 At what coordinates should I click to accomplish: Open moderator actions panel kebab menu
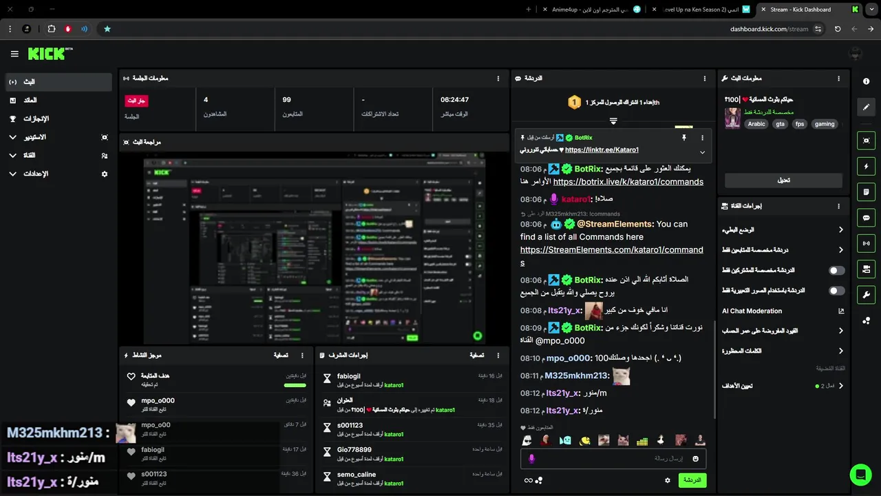pyautogui.click(x=498, y=355)
